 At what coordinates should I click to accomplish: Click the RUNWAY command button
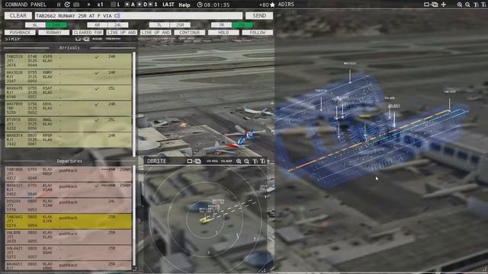point(54,32)
